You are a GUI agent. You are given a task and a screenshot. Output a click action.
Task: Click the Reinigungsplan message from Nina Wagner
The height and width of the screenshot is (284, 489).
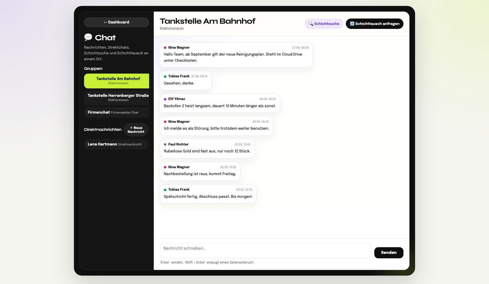236,55
